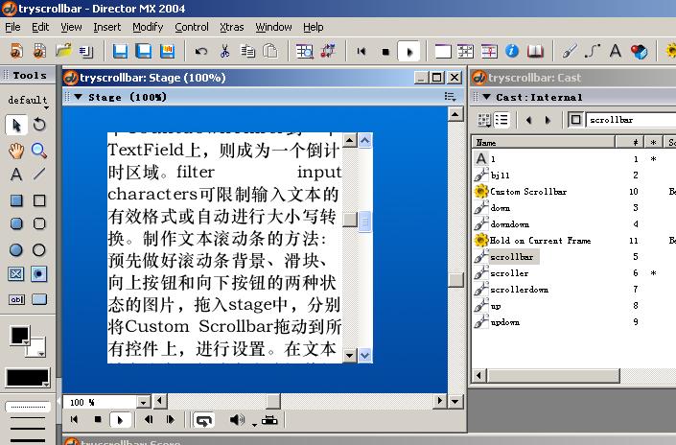The image size is (676, 445).
Task: Click the Find Cast Member icon
Action: [x=304, y=52]
